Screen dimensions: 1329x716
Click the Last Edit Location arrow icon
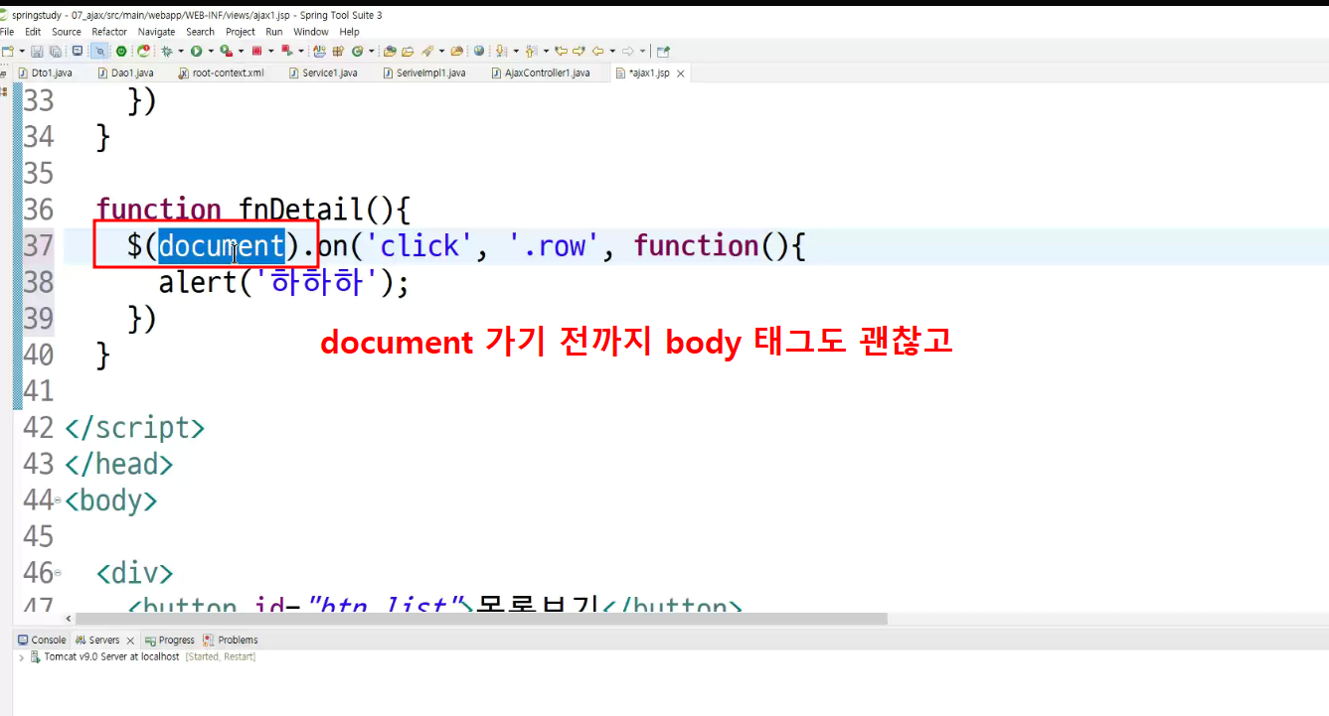click(561, 51)
